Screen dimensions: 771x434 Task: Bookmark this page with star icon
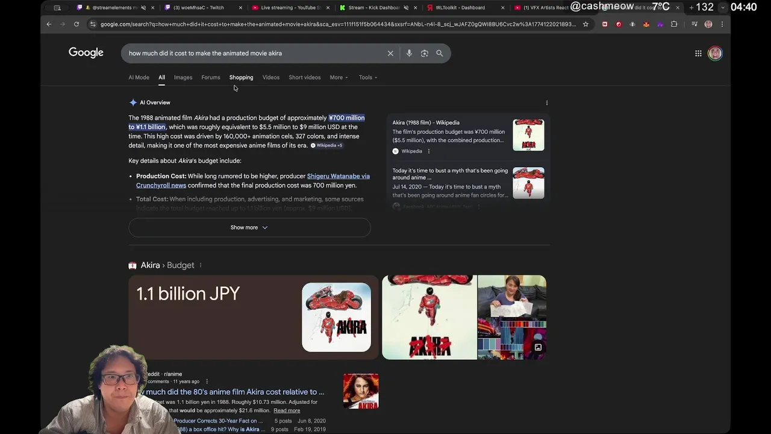(x=585, y=24)
